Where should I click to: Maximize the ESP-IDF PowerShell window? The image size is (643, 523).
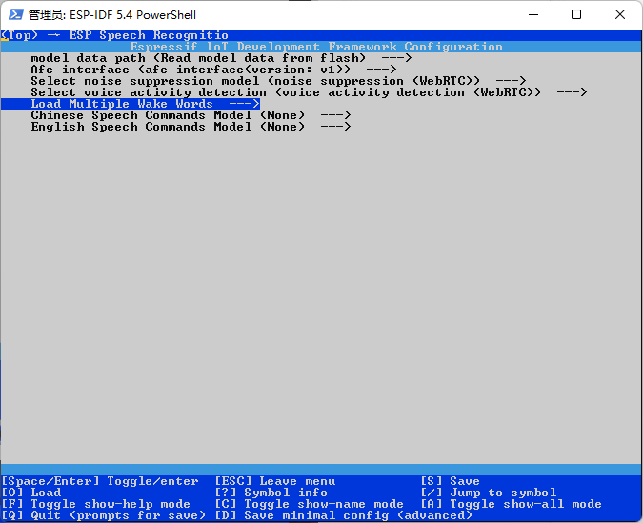coord(576,15)
